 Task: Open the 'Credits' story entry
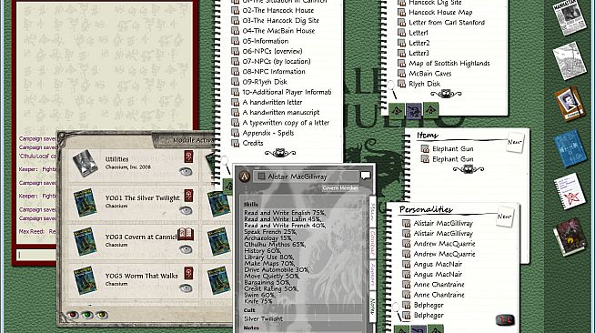(253, 143)
